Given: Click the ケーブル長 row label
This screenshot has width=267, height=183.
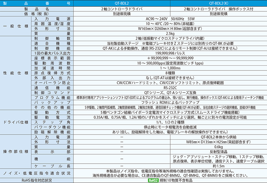Looking at the screenshot, I should click(x=52, y=166).
